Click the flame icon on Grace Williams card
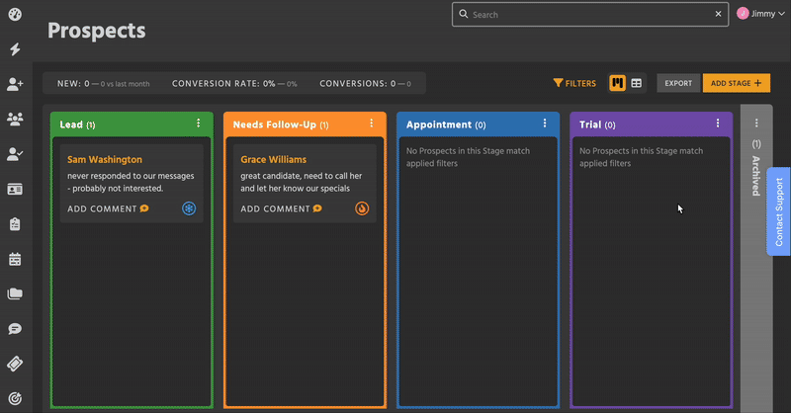Viewport: 791px width, 413px height. pos(362,208)
